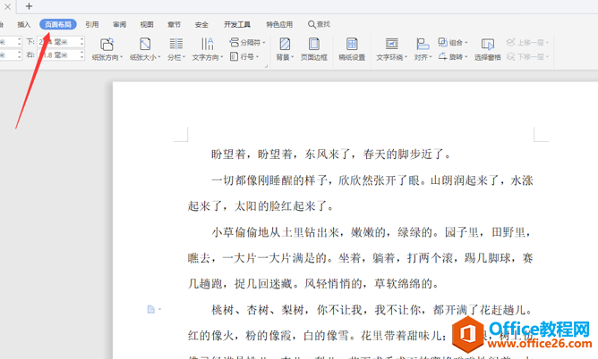Viewport: 598px width, 359px height.
Task: Click the 页面边框 page border button
Action: tap(314, 49)
